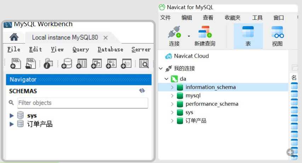Expand the sys schema in Workbench
The image size is (302, 163).
click(x=12, y=116)
